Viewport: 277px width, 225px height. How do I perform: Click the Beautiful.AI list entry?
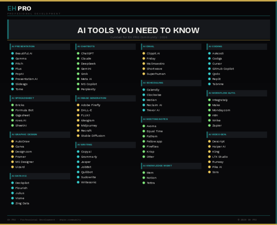pyautogui.click(x=22, y=53)
